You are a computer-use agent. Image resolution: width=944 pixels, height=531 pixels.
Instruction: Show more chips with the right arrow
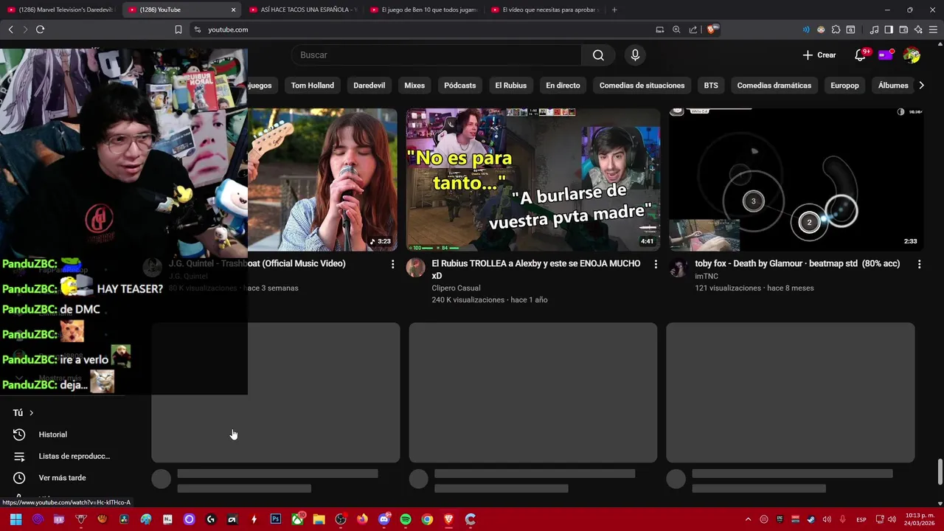921,86
